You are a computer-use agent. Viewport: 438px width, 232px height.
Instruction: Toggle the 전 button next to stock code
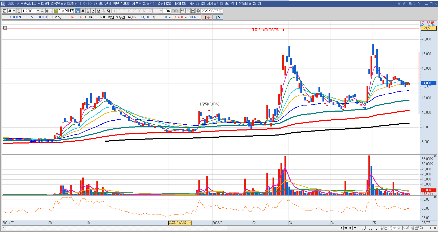click(x=19, y=11)
